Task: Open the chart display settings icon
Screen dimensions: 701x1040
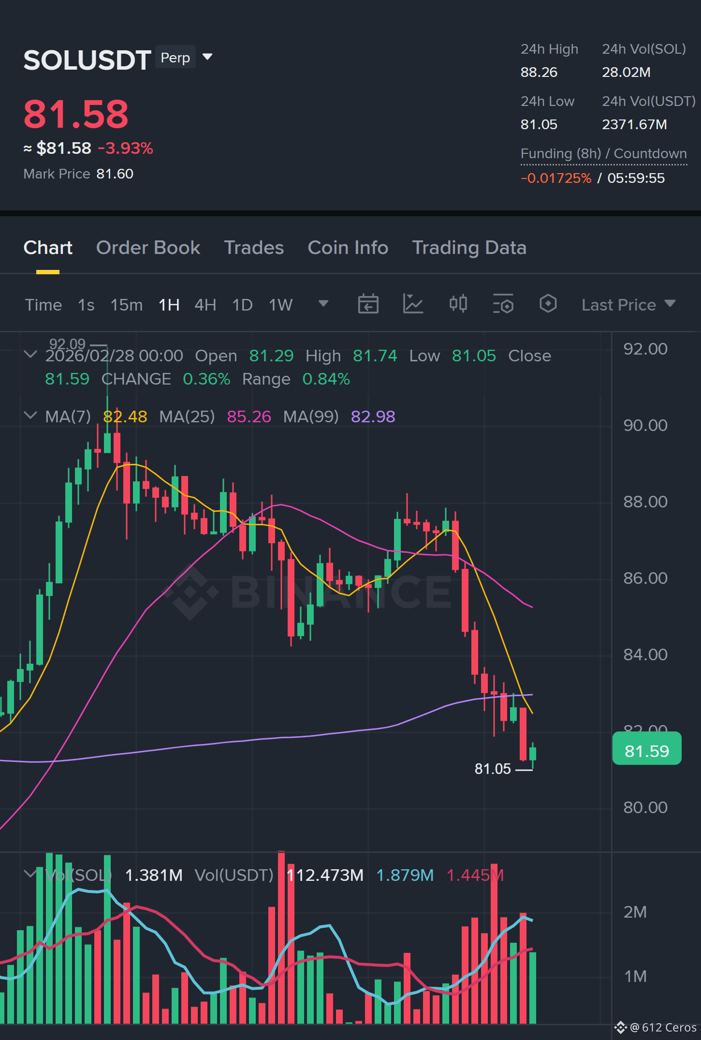Action: click(x=503, y=304)
